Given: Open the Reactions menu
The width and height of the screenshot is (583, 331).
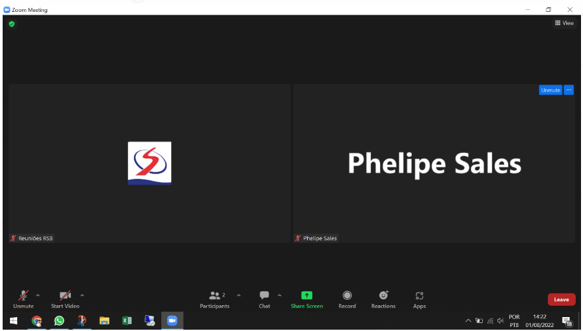Looking at the screenshot, I should (x=383, y=299).
